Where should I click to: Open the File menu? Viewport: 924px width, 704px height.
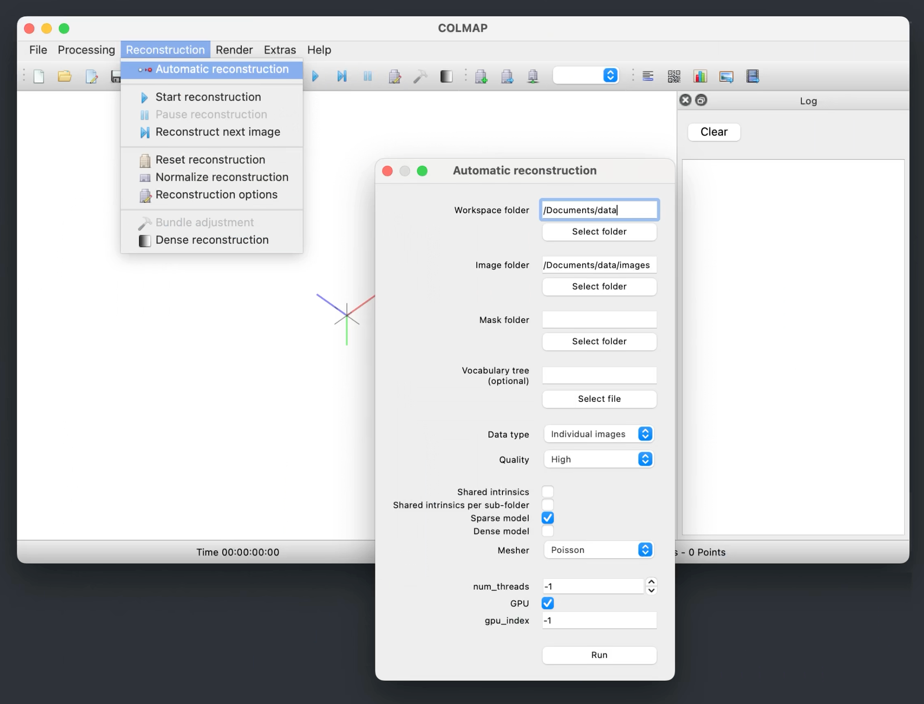coord(38,50)
